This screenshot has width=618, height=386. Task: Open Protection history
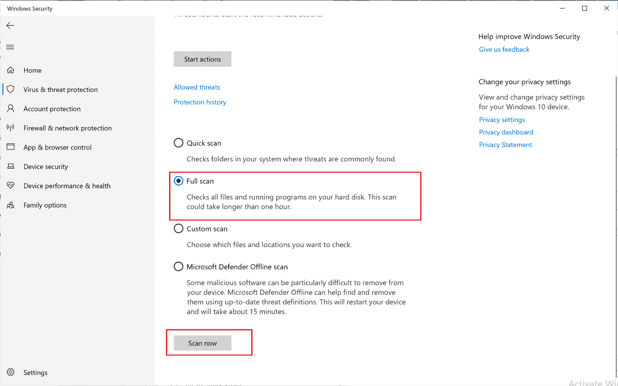point(200,102)
